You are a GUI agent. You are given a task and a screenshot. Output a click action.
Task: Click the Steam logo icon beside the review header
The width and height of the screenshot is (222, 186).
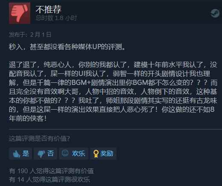[x=215, y=13]
